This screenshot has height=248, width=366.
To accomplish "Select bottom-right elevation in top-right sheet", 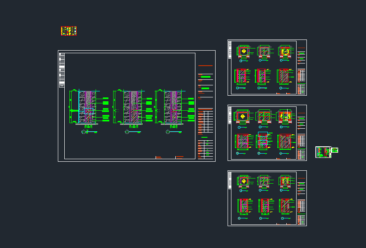I will coord(283,76).
